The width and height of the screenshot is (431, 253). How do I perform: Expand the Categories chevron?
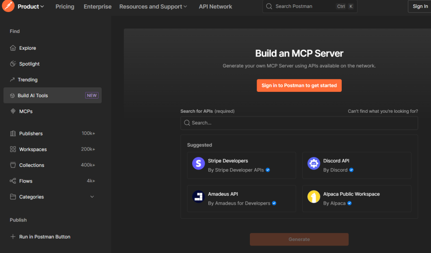92,197
